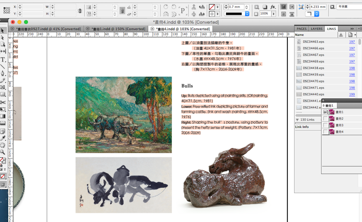Select the LINKS panel tab

click(x=331, y=29)
